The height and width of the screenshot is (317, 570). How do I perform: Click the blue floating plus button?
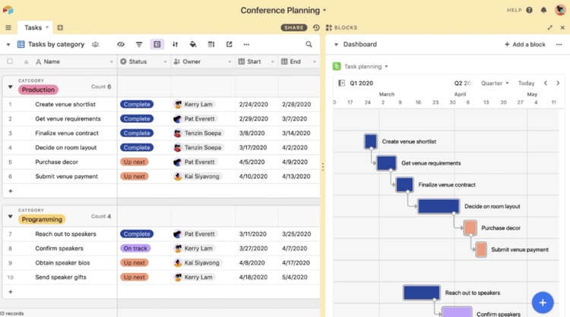point(542,302)
